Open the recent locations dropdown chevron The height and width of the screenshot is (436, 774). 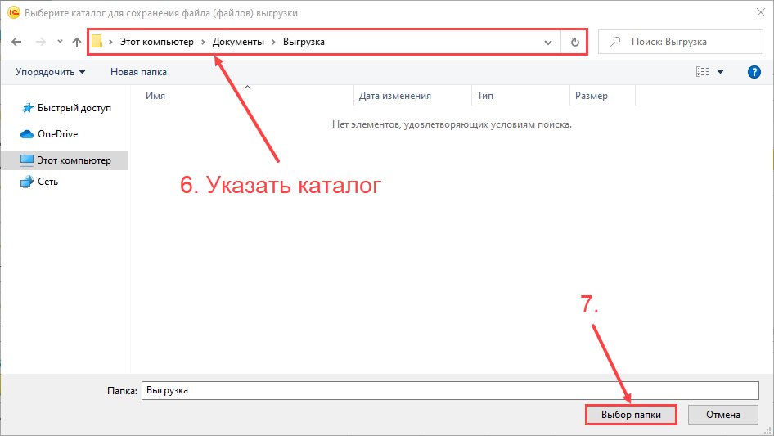coord(60,42)
